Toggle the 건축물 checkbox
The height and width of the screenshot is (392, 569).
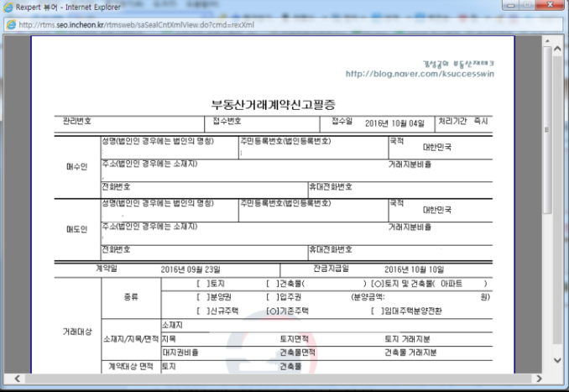tap(273, 284)
